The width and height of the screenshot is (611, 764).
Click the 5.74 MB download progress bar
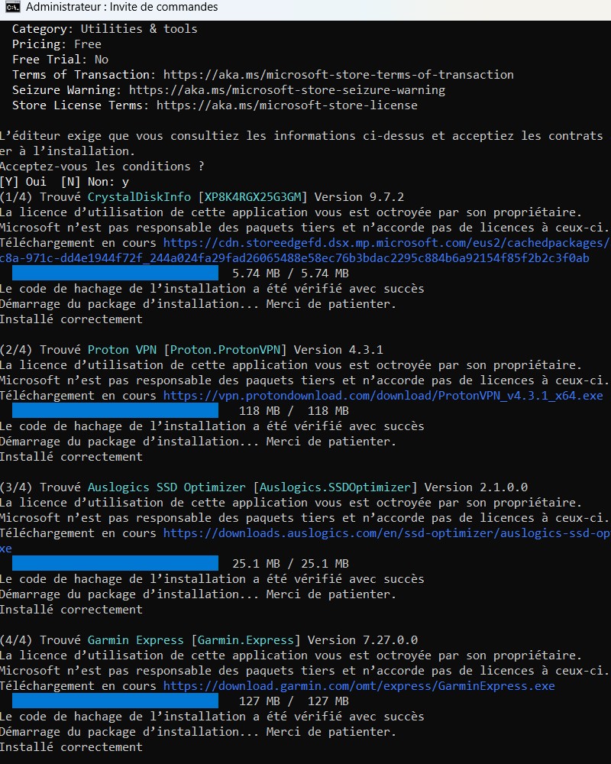115,274
